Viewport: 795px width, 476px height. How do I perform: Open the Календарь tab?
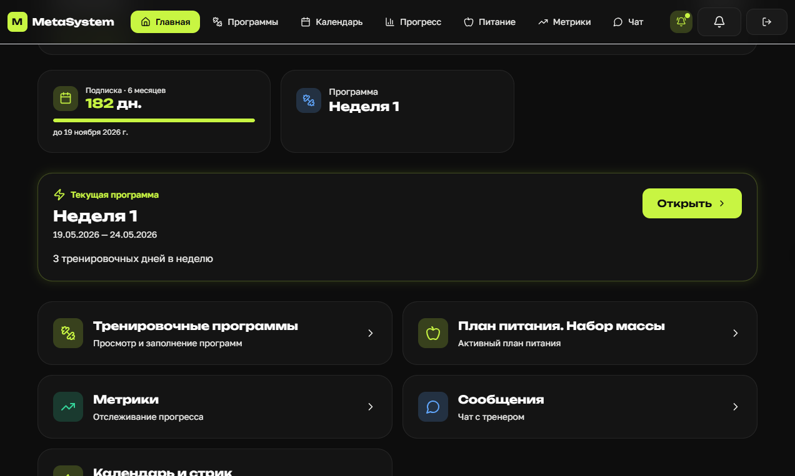click(331, 22)
